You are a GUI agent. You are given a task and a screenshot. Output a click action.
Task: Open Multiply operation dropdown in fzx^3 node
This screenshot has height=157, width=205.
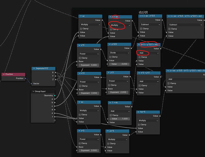(148, 121)
